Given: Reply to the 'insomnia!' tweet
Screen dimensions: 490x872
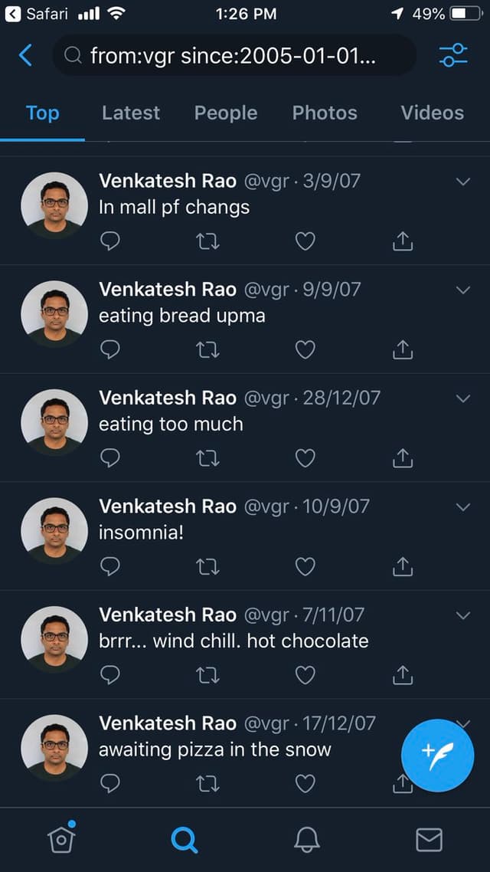Looking at the screenshot, I should coord(110,566).
